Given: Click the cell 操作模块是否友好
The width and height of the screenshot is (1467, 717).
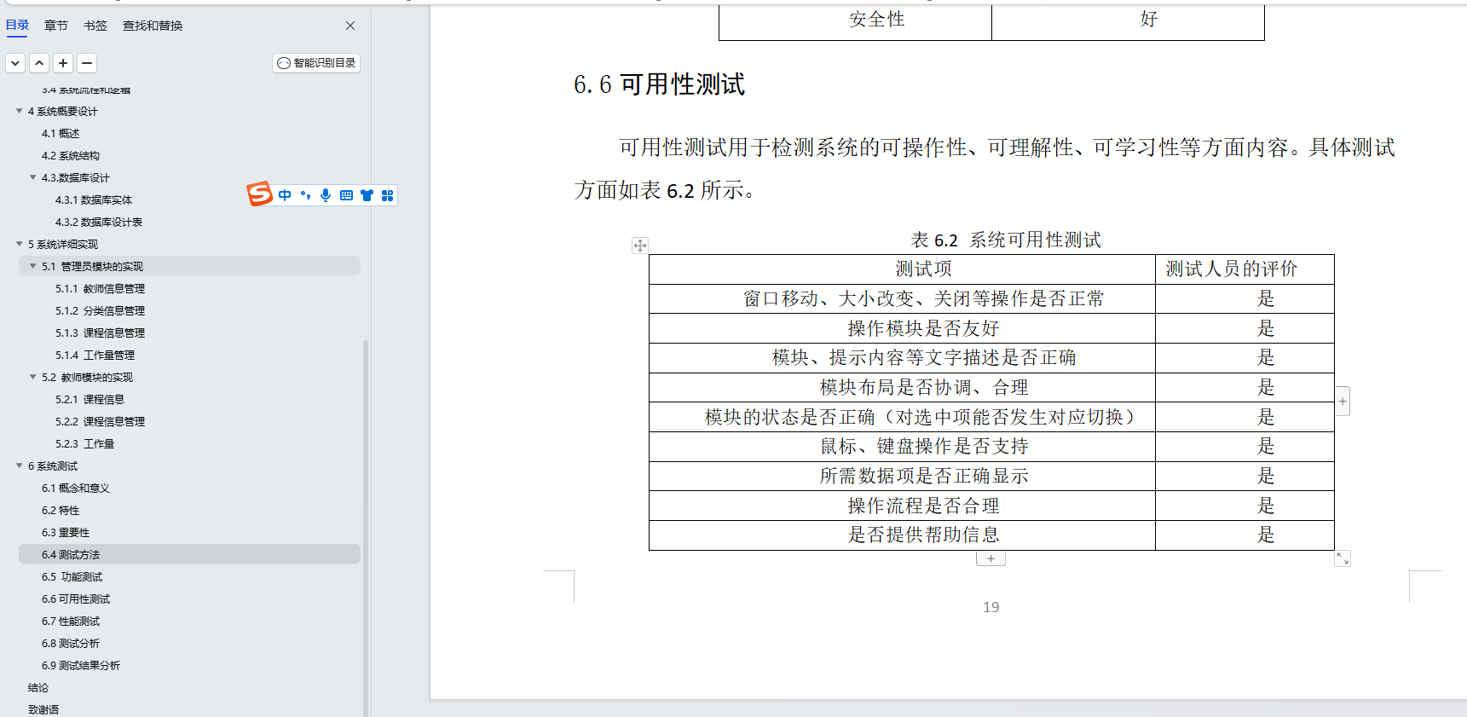Looking at the screenshot, I should click(x=902, y=328).
